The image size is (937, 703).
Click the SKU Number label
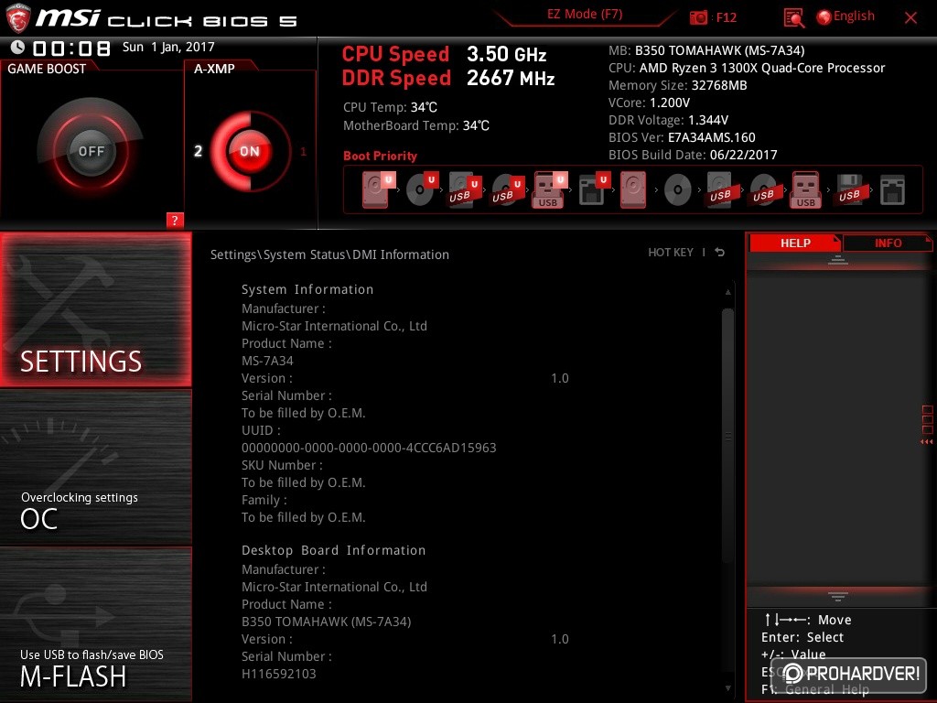(282, 465)
